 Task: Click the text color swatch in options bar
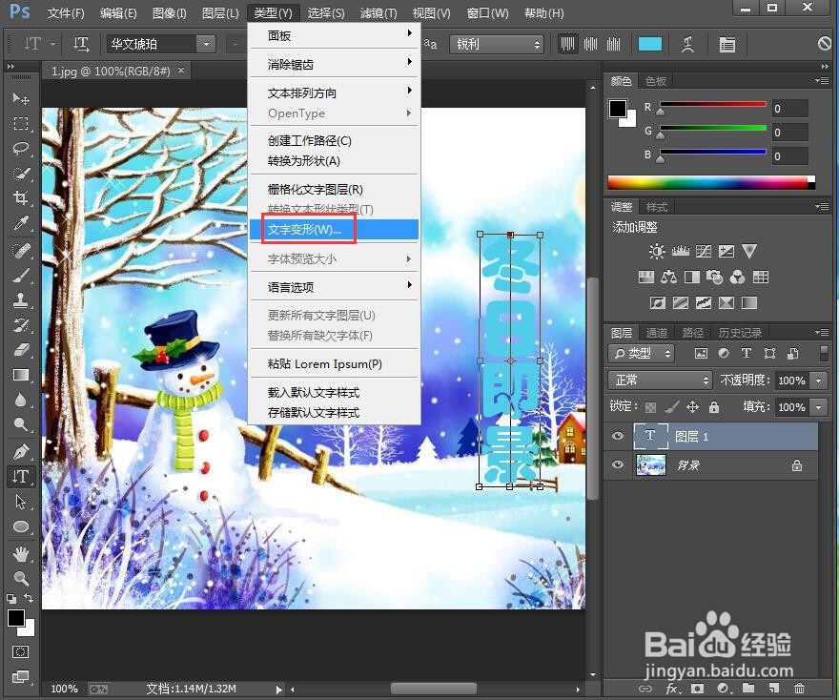[649, 44]
